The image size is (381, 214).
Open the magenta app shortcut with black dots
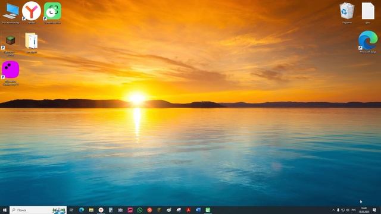point(11,73)
